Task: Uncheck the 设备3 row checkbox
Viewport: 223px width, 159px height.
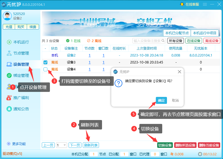Action: (45, 62)
